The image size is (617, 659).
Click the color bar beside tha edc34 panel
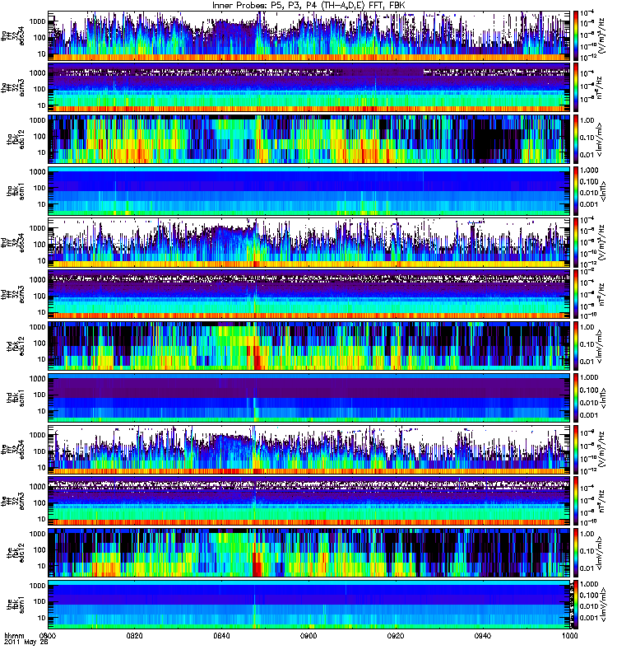point(575,35)
